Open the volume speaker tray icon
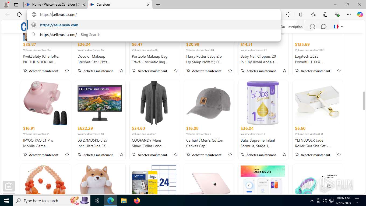 pos(325,201)
